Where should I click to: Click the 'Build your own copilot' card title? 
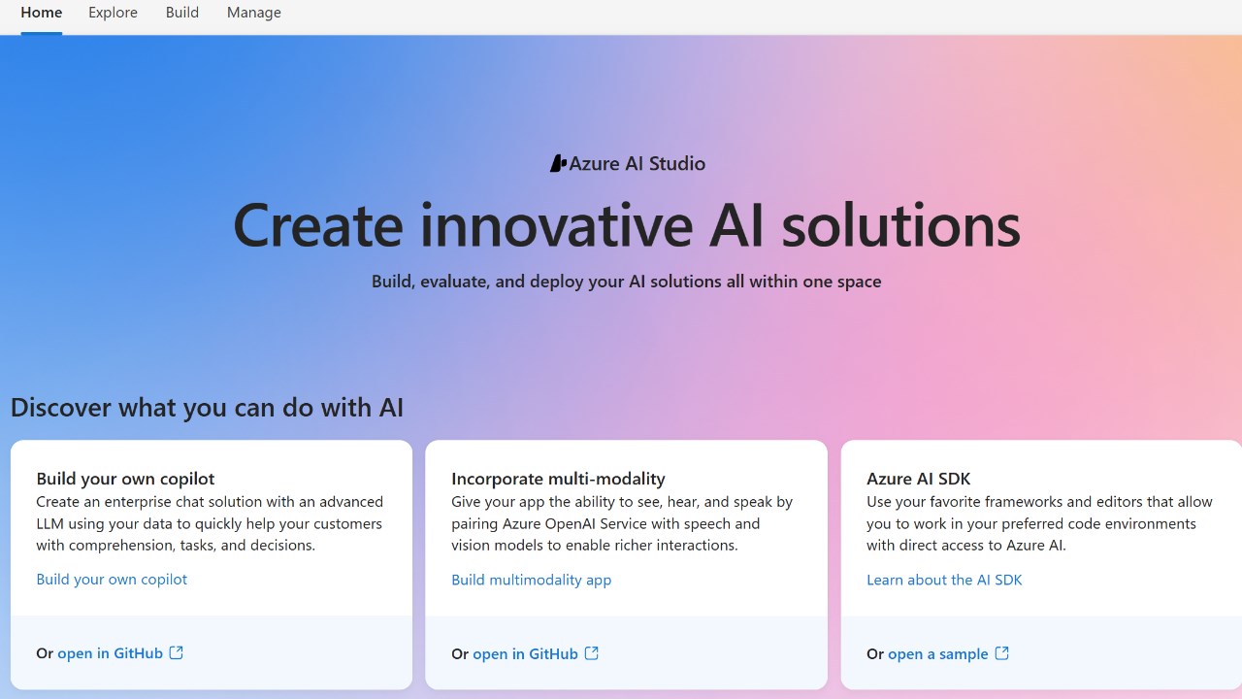125,479
